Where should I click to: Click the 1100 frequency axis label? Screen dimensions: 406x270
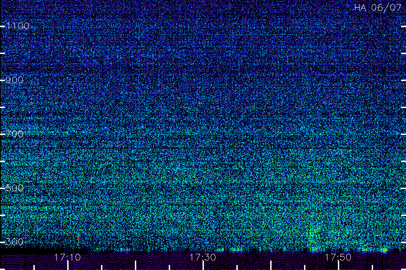tap(18, 26)
